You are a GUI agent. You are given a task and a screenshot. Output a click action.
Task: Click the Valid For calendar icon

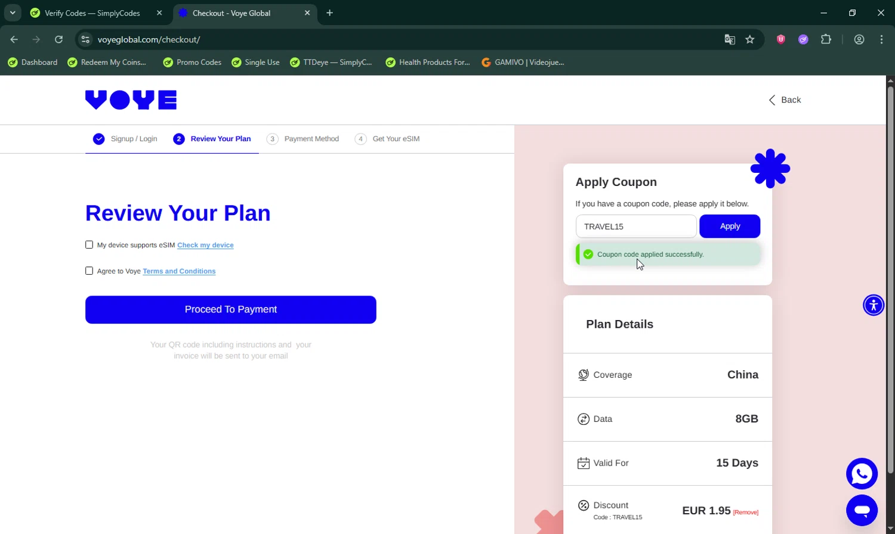pos(584,463)
